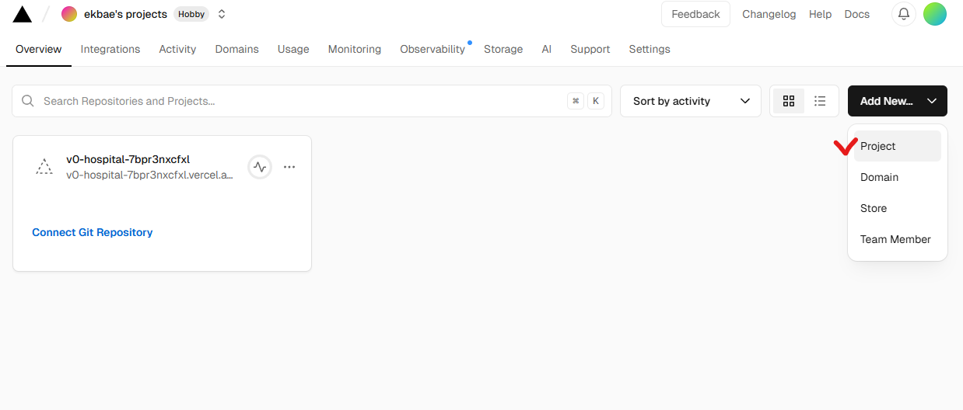Viewport: 963px width, 410px height.
Task: Open notifications bell
Action: tap(904, 14)
